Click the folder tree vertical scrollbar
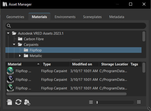The width and height of the screenshot is (151, 111). pos(144,36)
